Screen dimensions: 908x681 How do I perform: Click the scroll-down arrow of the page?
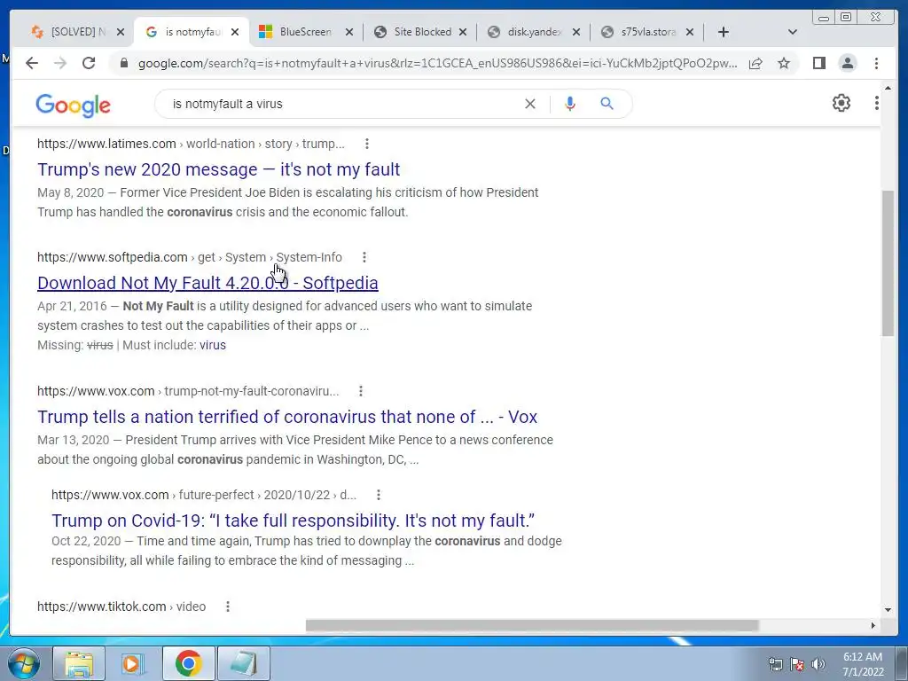pos(888,610)
